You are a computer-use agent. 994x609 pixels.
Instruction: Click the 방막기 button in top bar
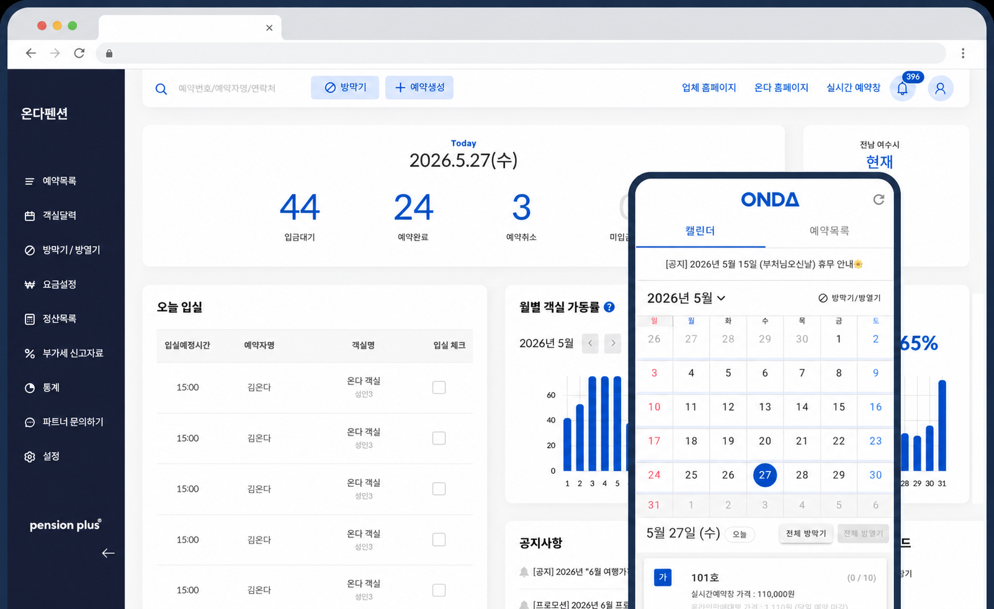click(x=345, y=88)
